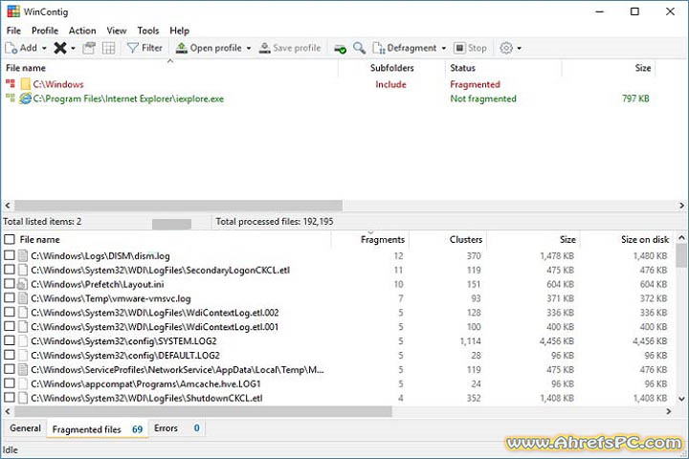Screen dimensions: 689x459
Task: Open the Profile menu
Action: tap(45, 31)
